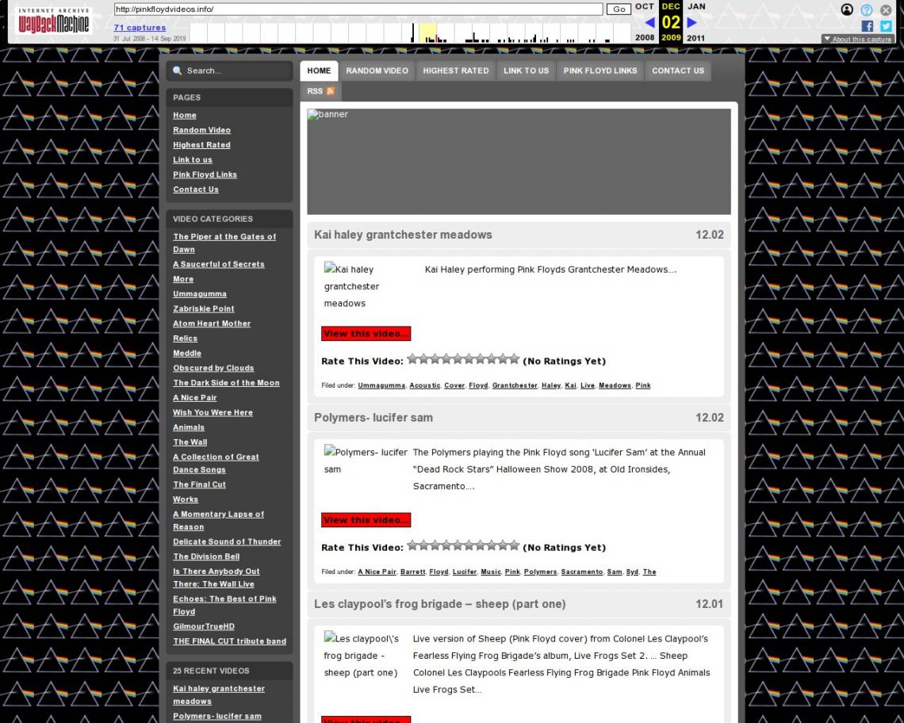Image resolution: width=904 pixels, height=723 pixels.
Task: Click Random Video in Pages sidebar
Action: [201, 130]
